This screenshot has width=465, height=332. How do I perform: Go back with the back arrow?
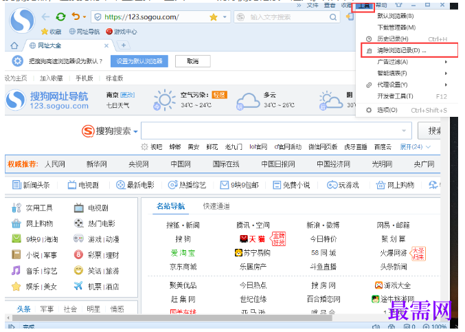[45, 17]
